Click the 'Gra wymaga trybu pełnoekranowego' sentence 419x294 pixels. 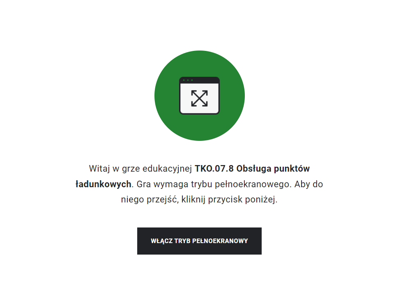tap(214, 184)
